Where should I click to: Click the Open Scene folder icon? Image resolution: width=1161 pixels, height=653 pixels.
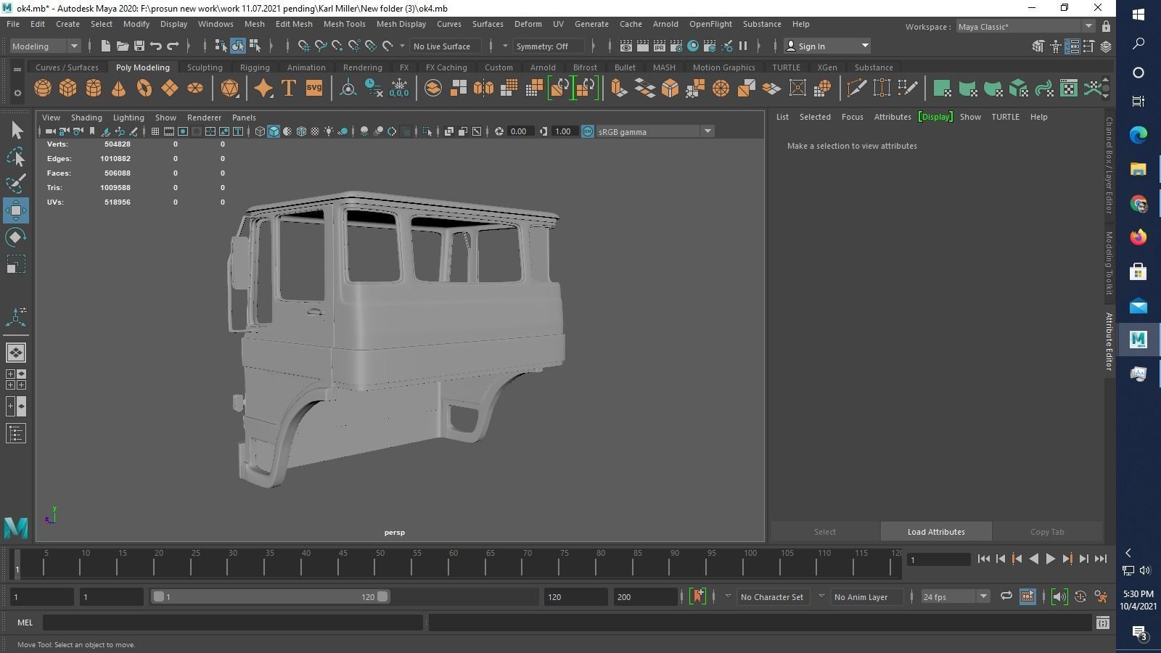[123, 46]
